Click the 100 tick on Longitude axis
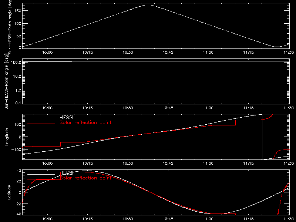 18,124
